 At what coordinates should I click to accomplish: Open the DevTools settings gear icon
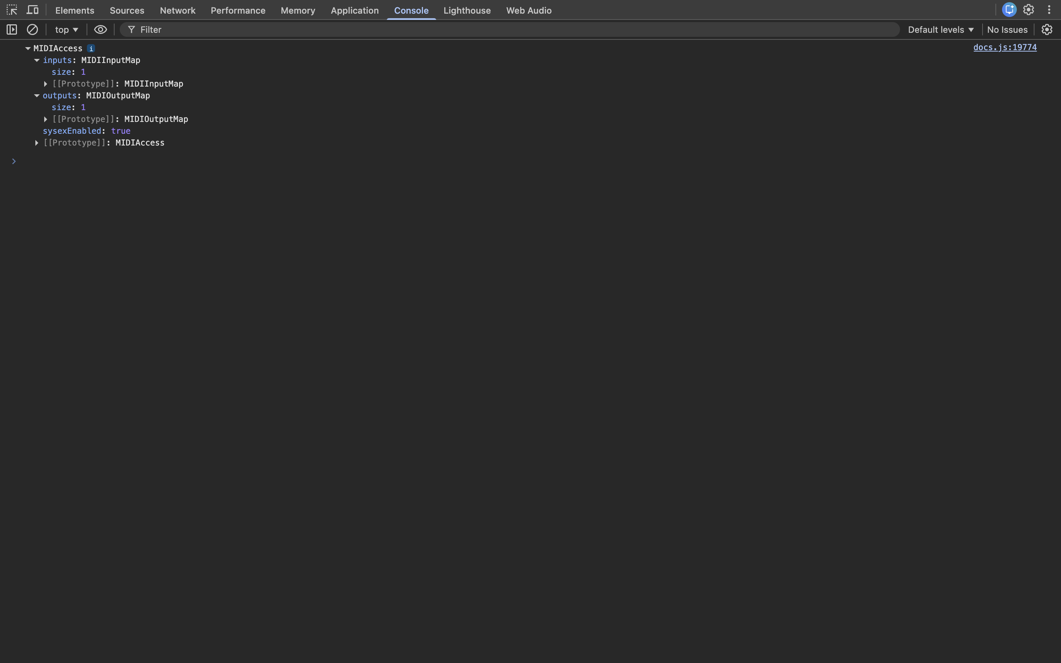click(x=1029, y=10)
